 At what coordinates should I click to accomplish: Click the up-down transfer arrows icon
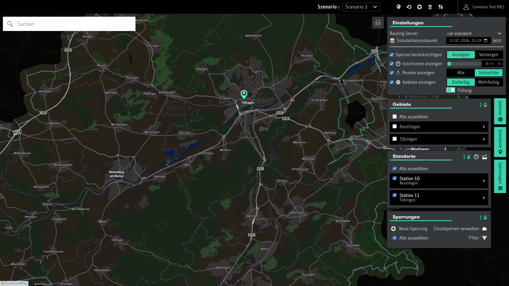441,7
